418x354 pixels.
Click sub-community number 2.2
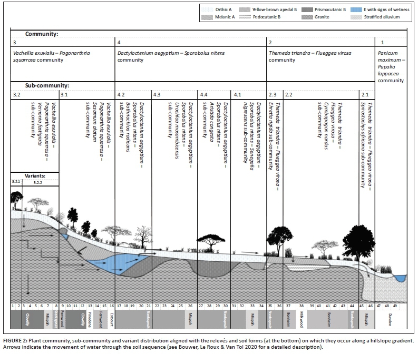(288, 94)
